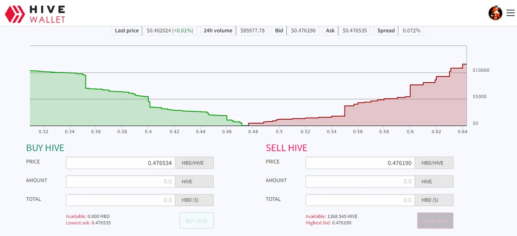Click Lowest ask 0.476535 link
The image size is (517, 236).
88,223
